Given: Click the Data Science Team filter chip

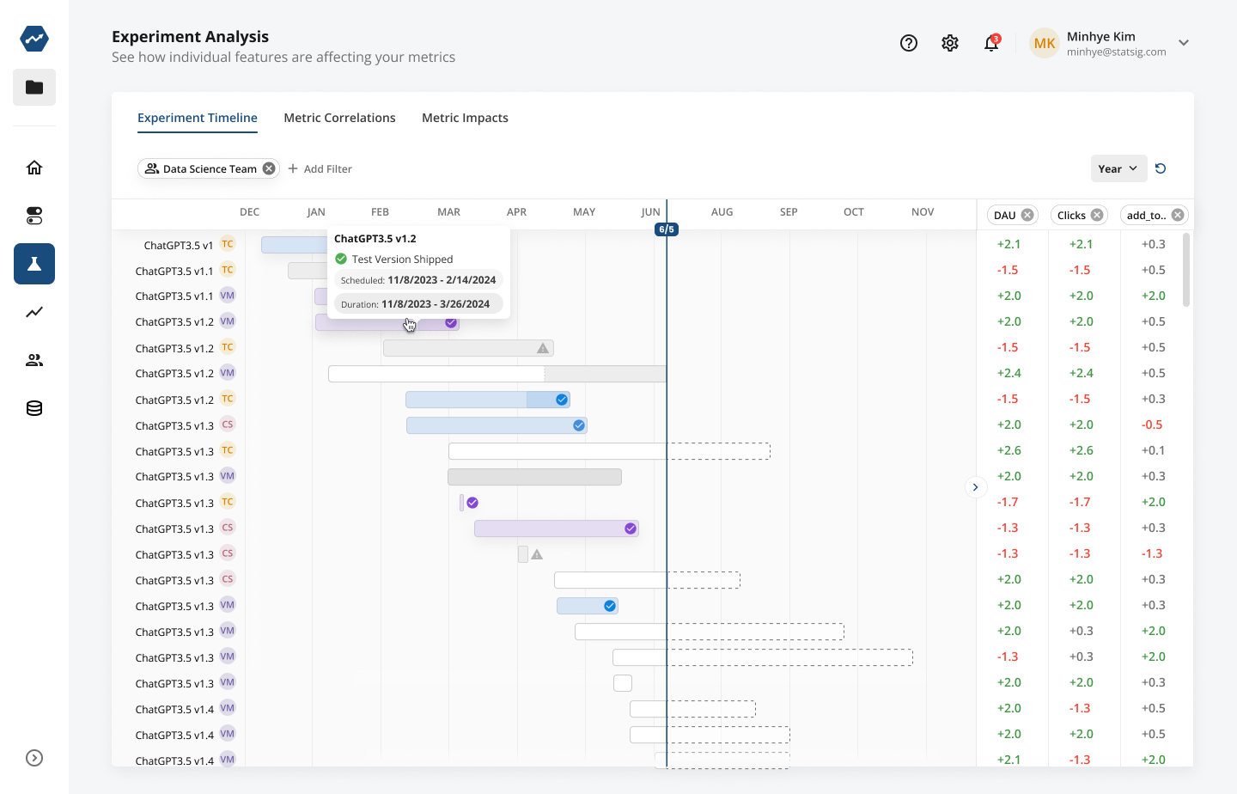Looking at the screenshot, I should [209, 168].
